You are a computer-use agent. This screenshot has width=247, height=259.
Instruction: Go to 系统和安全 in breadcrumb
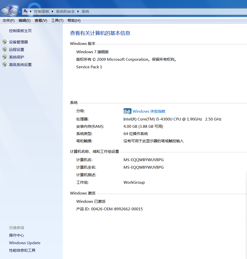(x=65, y=12)
